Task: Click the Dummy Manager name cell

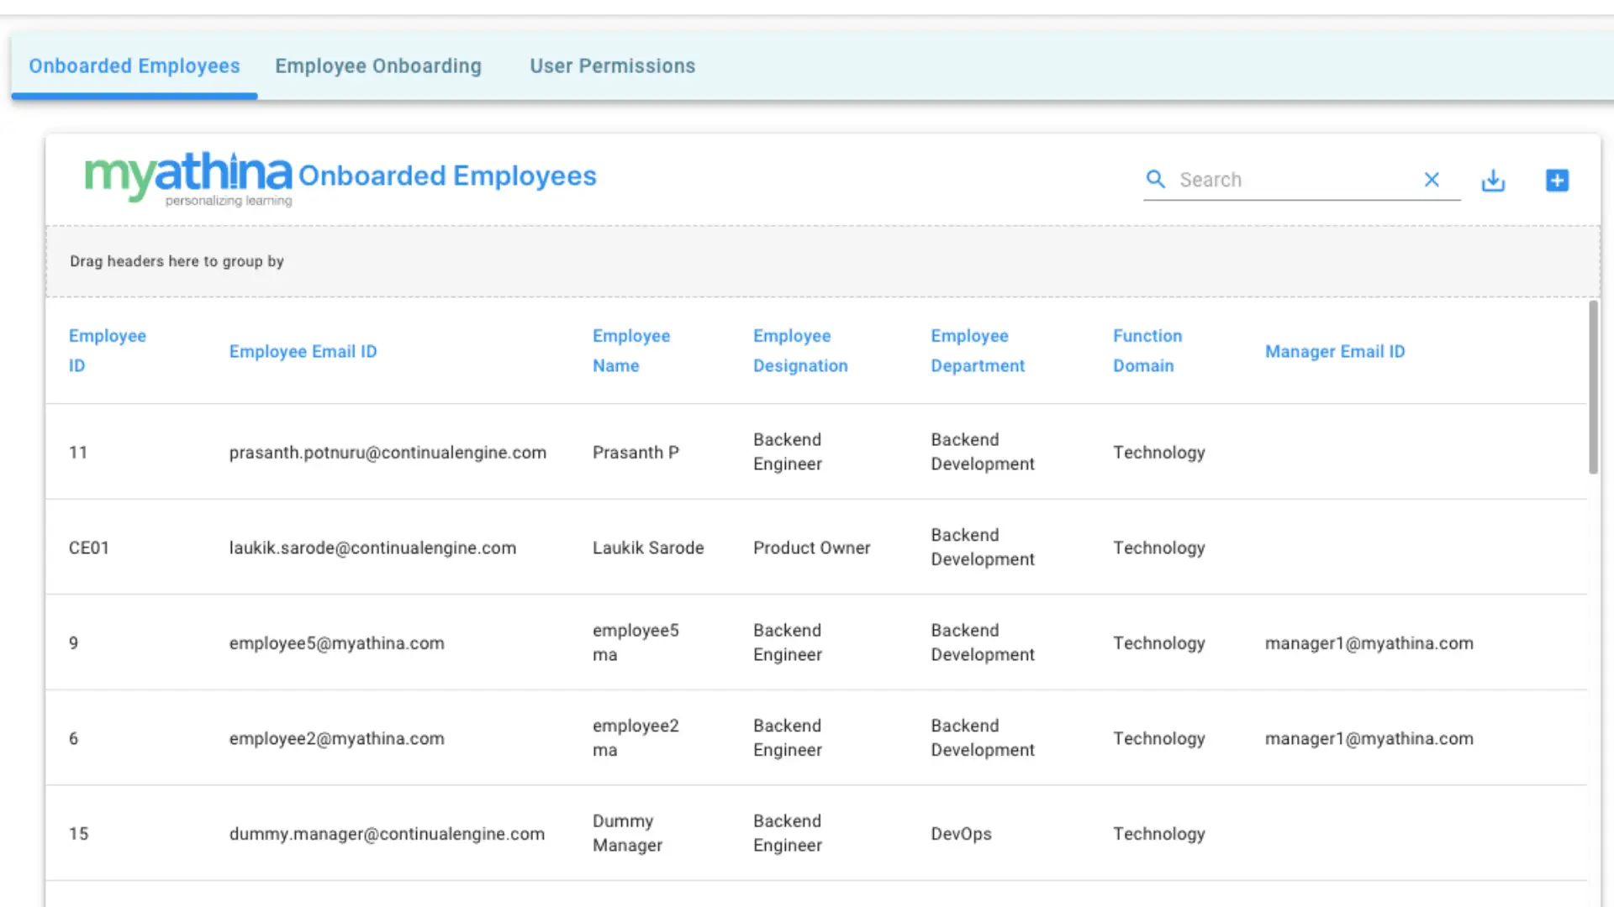Action: point(627,833)
